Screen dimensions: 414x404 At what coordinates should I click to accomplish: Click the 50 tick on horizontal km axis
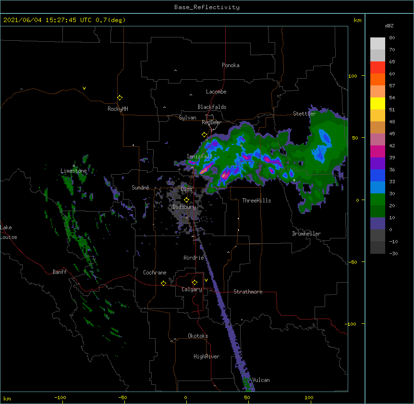(247, 397)
